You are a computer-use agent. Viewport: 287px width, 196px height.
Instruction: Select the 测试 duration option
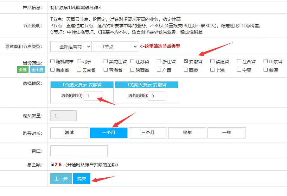(69, 133)
